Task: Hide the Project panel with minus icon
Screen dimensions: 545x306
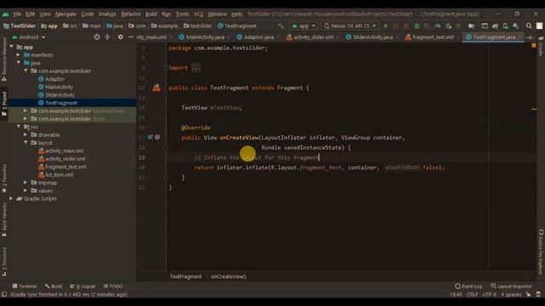Action: 130,37
